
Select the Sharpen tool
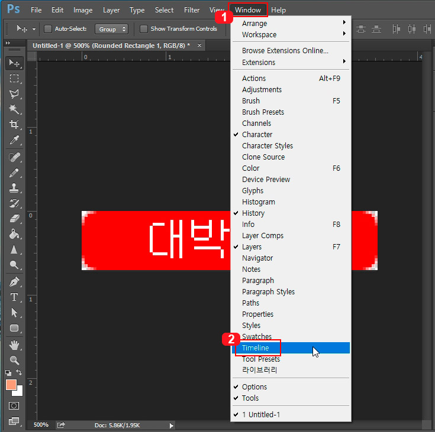click(14, 249)
